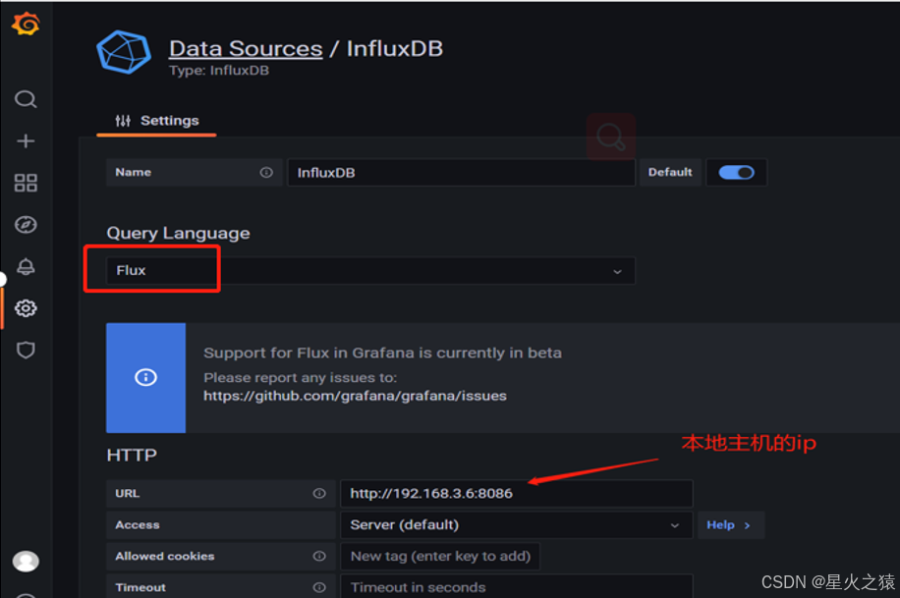The height and width of the screenshot is (598, 900).
Task: Click the Allowed cookies tag input
Action: 440,556
